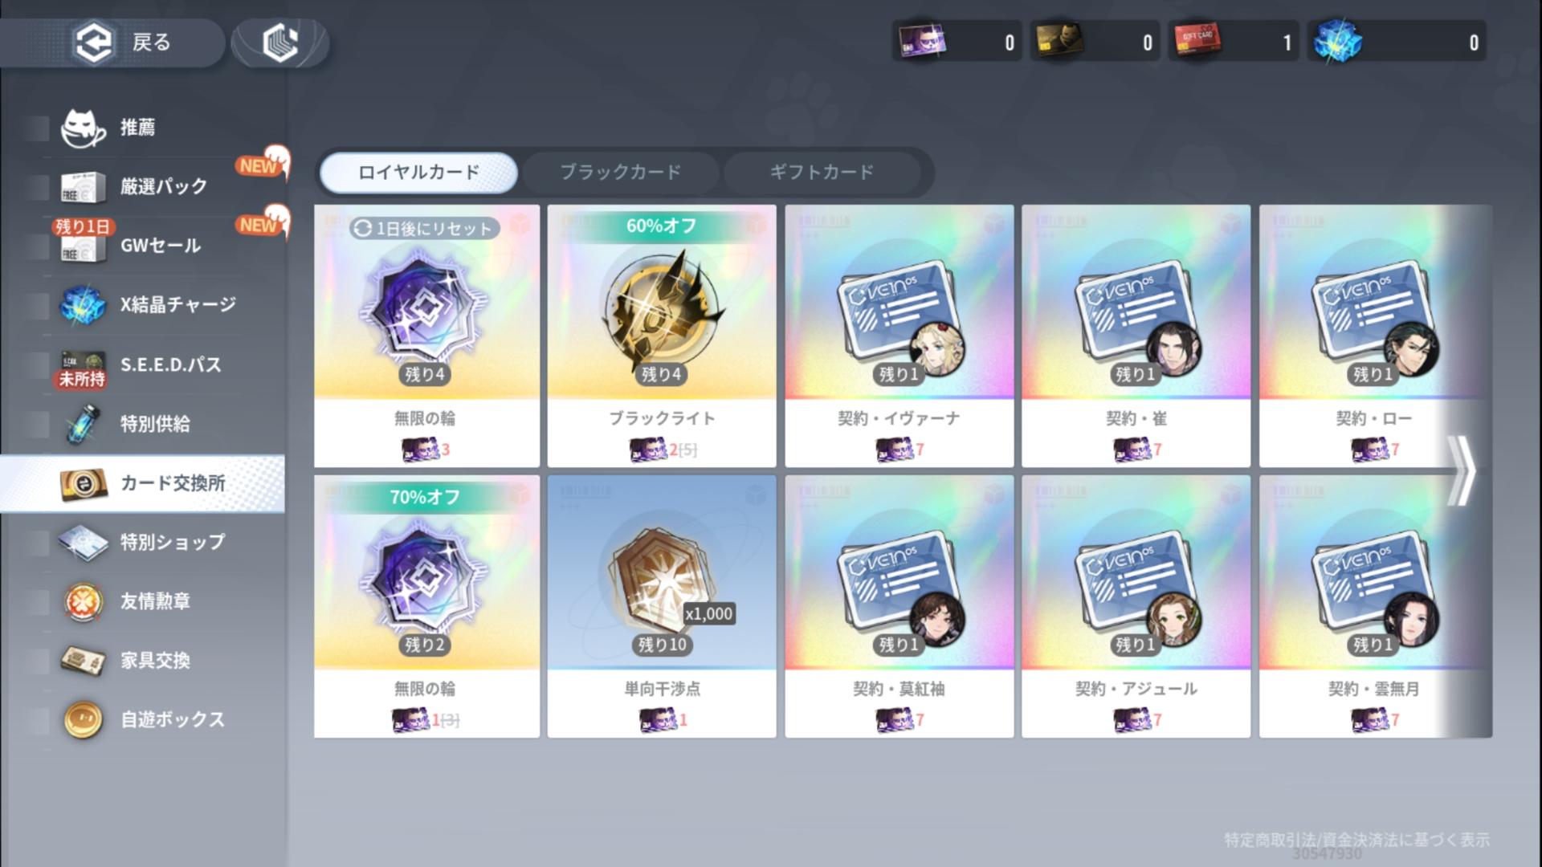Viewport: 1542px width, 867px height.
Task: Expand more items with the right chevron arrow
Action: point(1462,470)
